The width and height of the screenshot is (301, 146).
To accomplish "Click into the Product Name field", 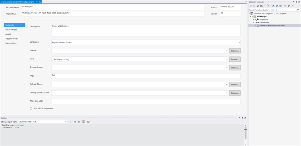I will coord(113,7).
